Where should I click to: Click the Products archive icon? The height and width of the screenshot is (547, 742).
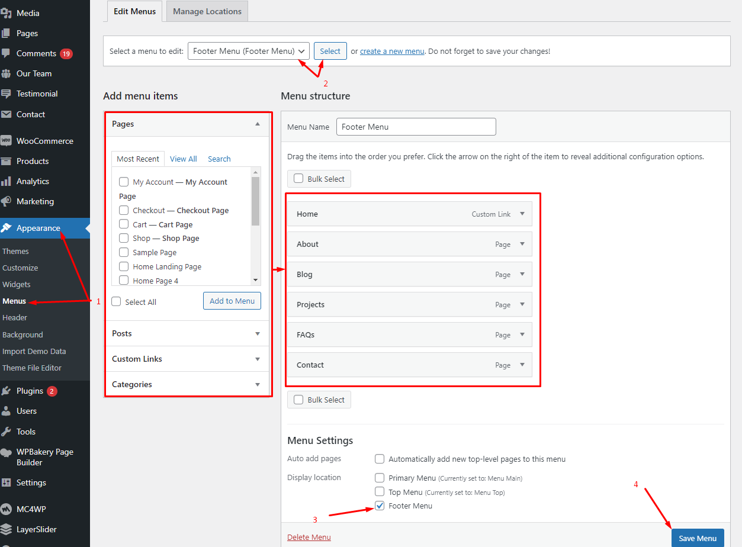[x=6, y=161]
